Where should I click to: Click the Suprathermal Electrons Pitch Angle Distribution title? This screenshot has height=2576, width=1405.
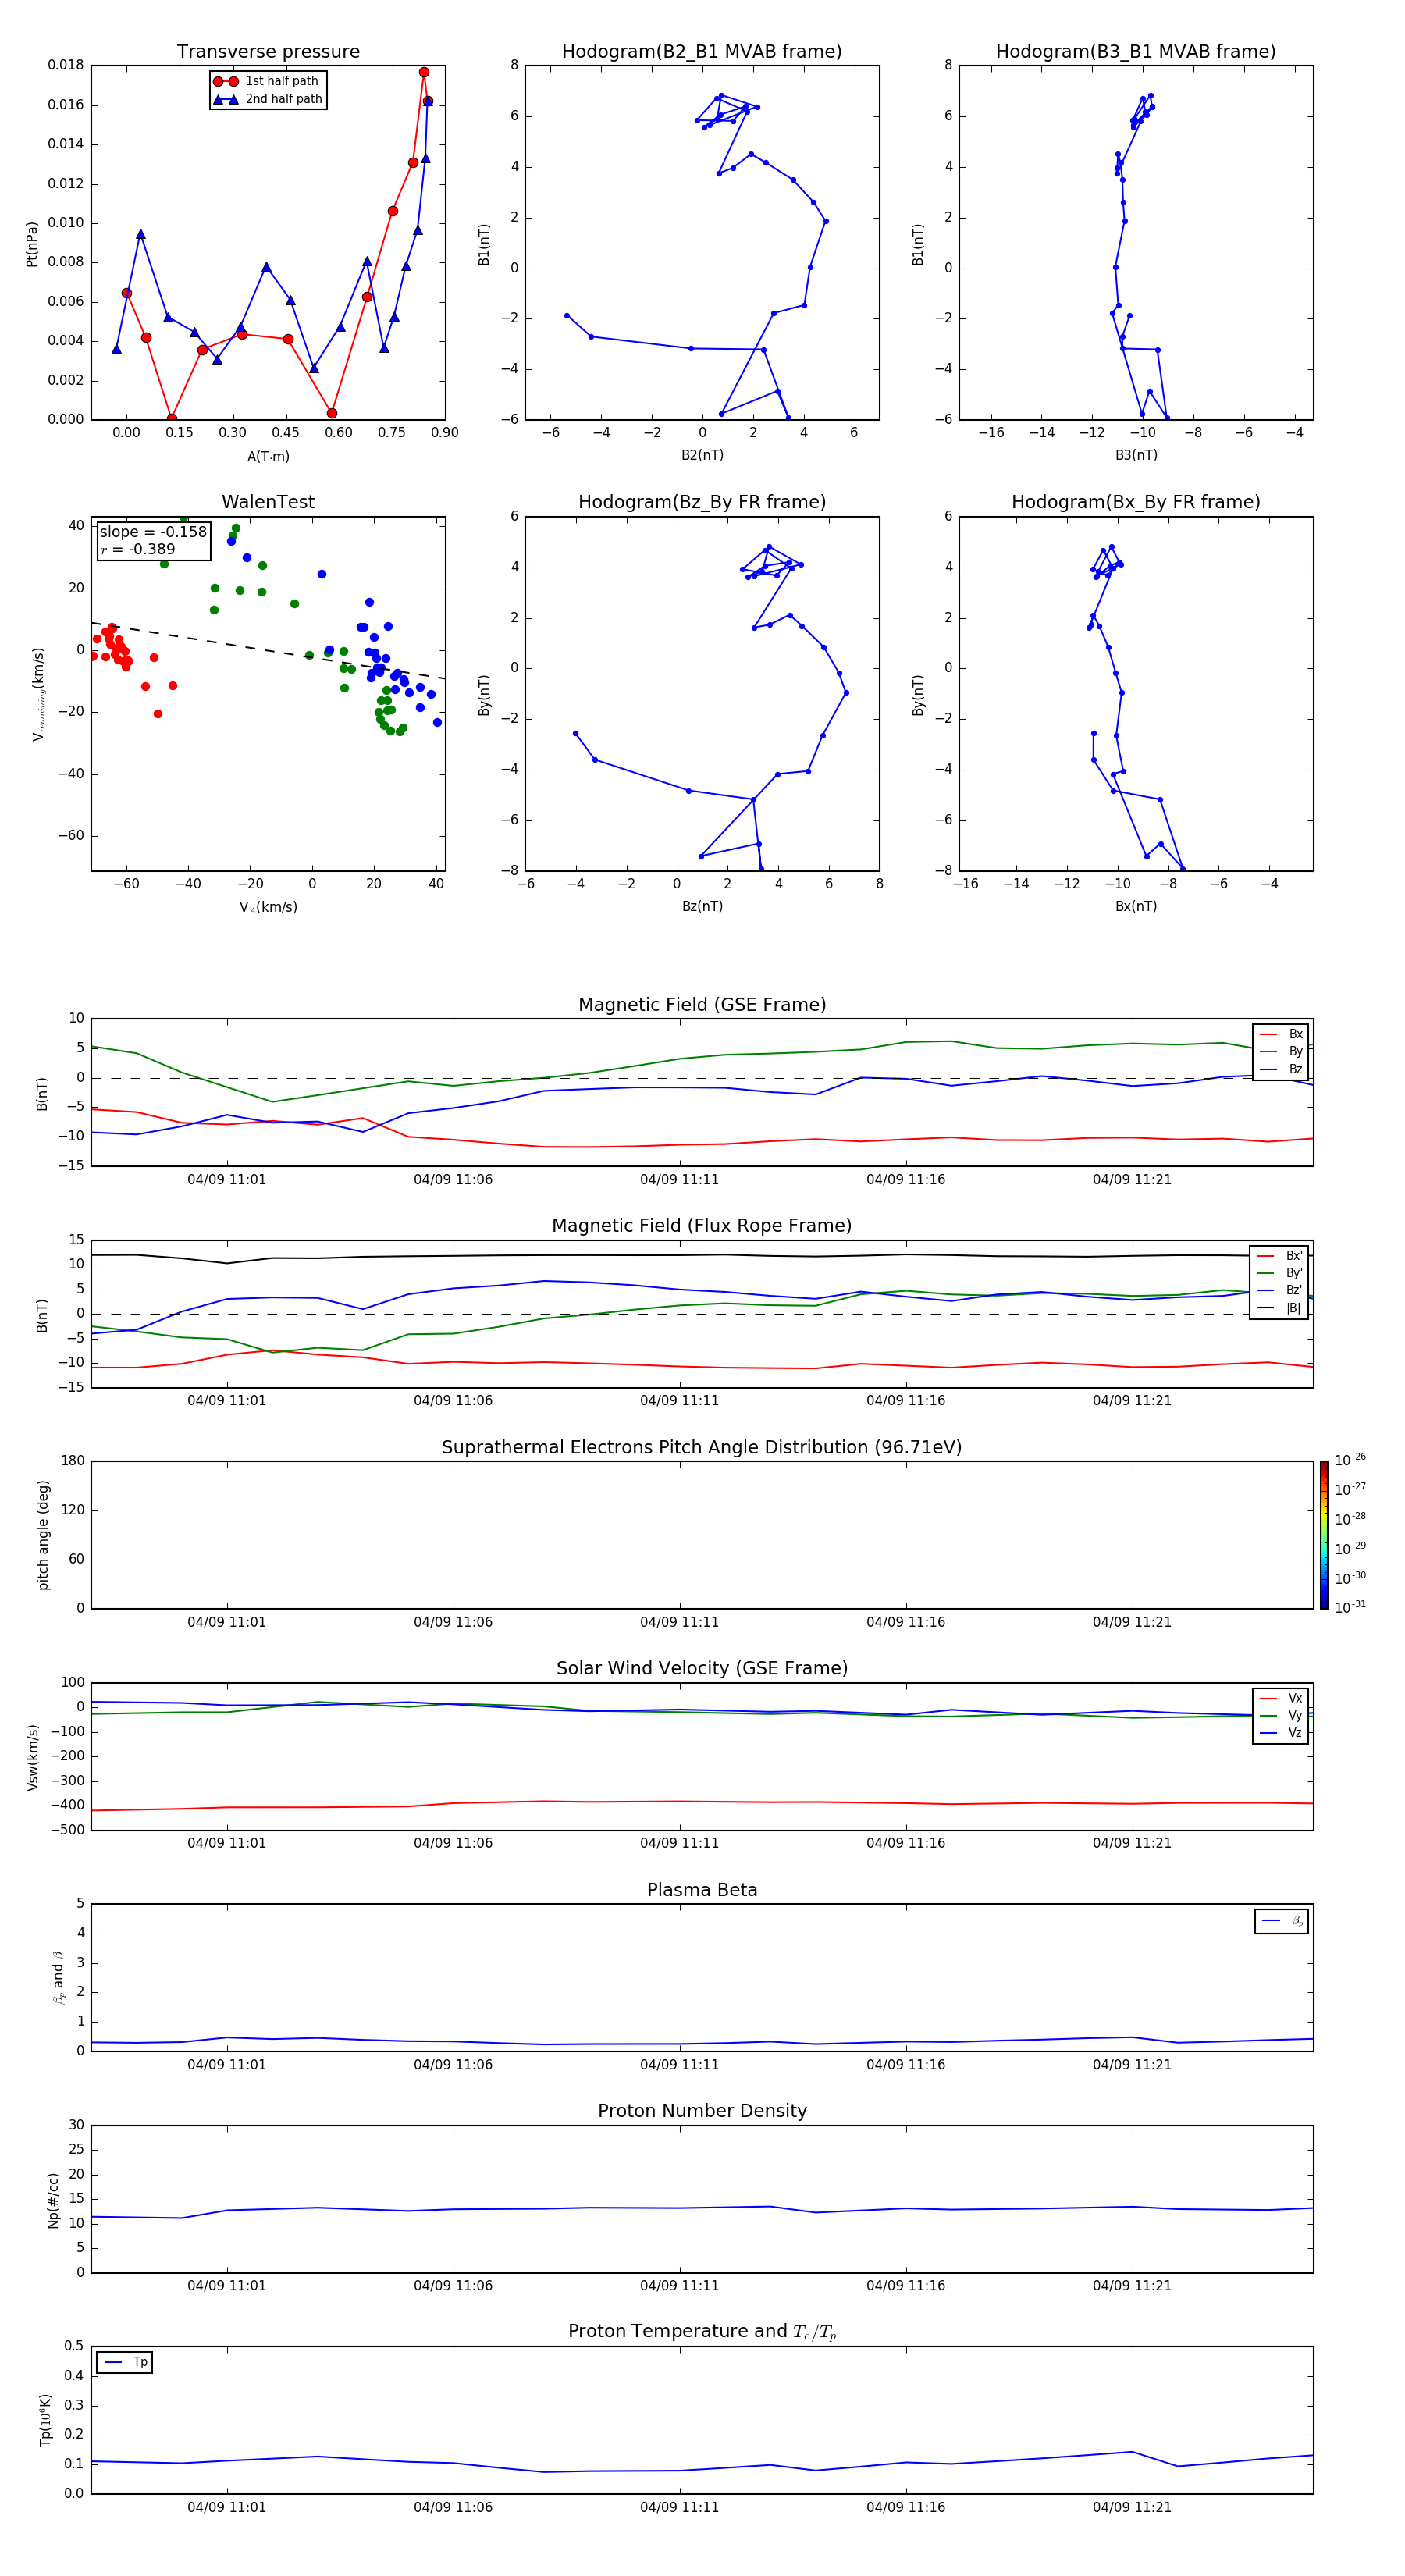702,1447
